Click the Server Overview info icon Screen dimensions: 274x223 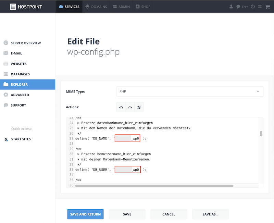pos(6,43)
